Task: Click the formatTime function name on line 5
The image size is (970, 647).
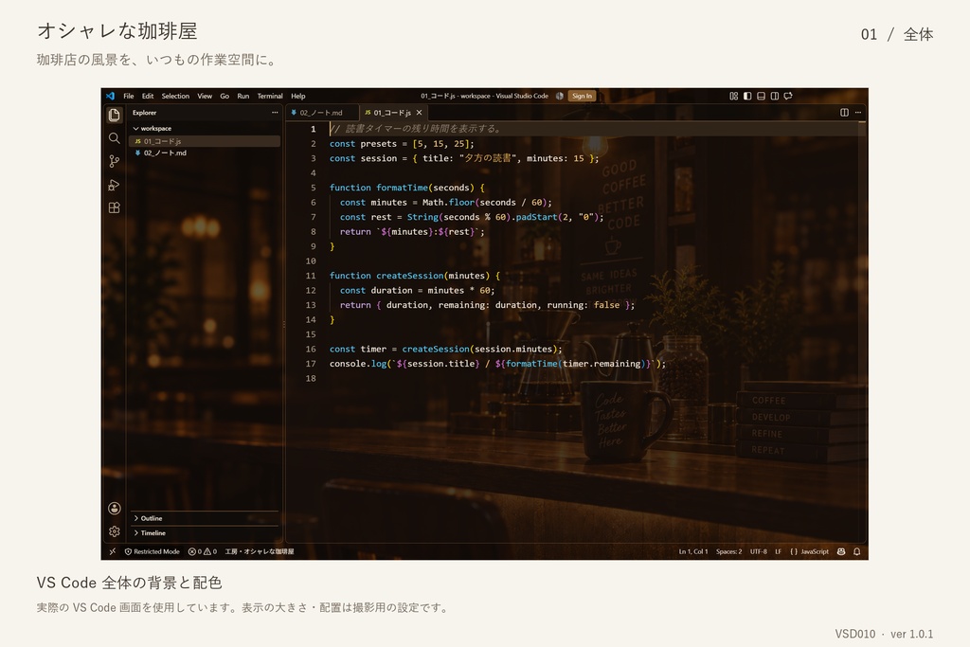Action: point(402,188)
